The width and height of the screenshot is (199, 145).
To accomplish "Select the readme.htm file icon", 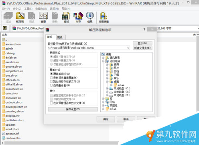I will (x=3, y=138).
